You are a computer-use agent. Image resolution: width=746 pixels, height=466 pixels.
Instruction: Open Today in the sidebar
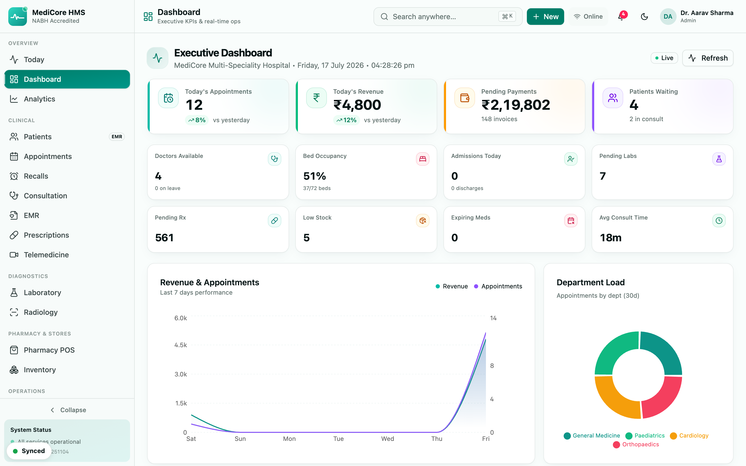67,60
